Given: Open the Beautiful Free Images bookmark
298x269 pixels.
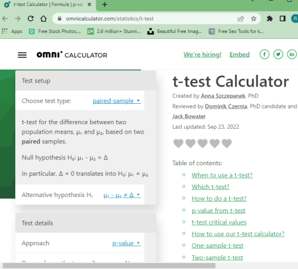Looking at the screenshot, I should coord(175,31).
